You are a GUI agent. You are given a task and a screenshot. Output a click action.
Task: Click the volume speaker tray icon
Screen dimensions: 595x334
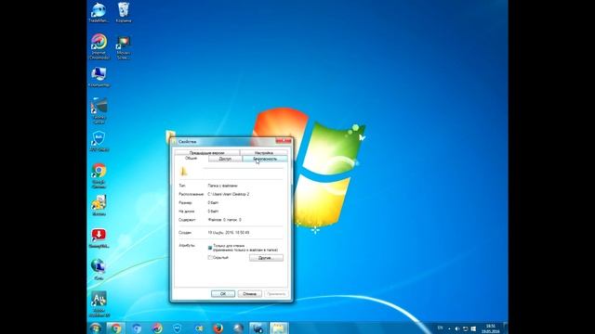coord(456,328)
